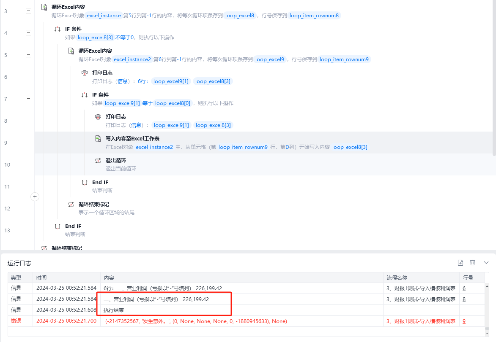The image size is (496, 342).
Task: Select the red error log row
Action: coord(246,321)
